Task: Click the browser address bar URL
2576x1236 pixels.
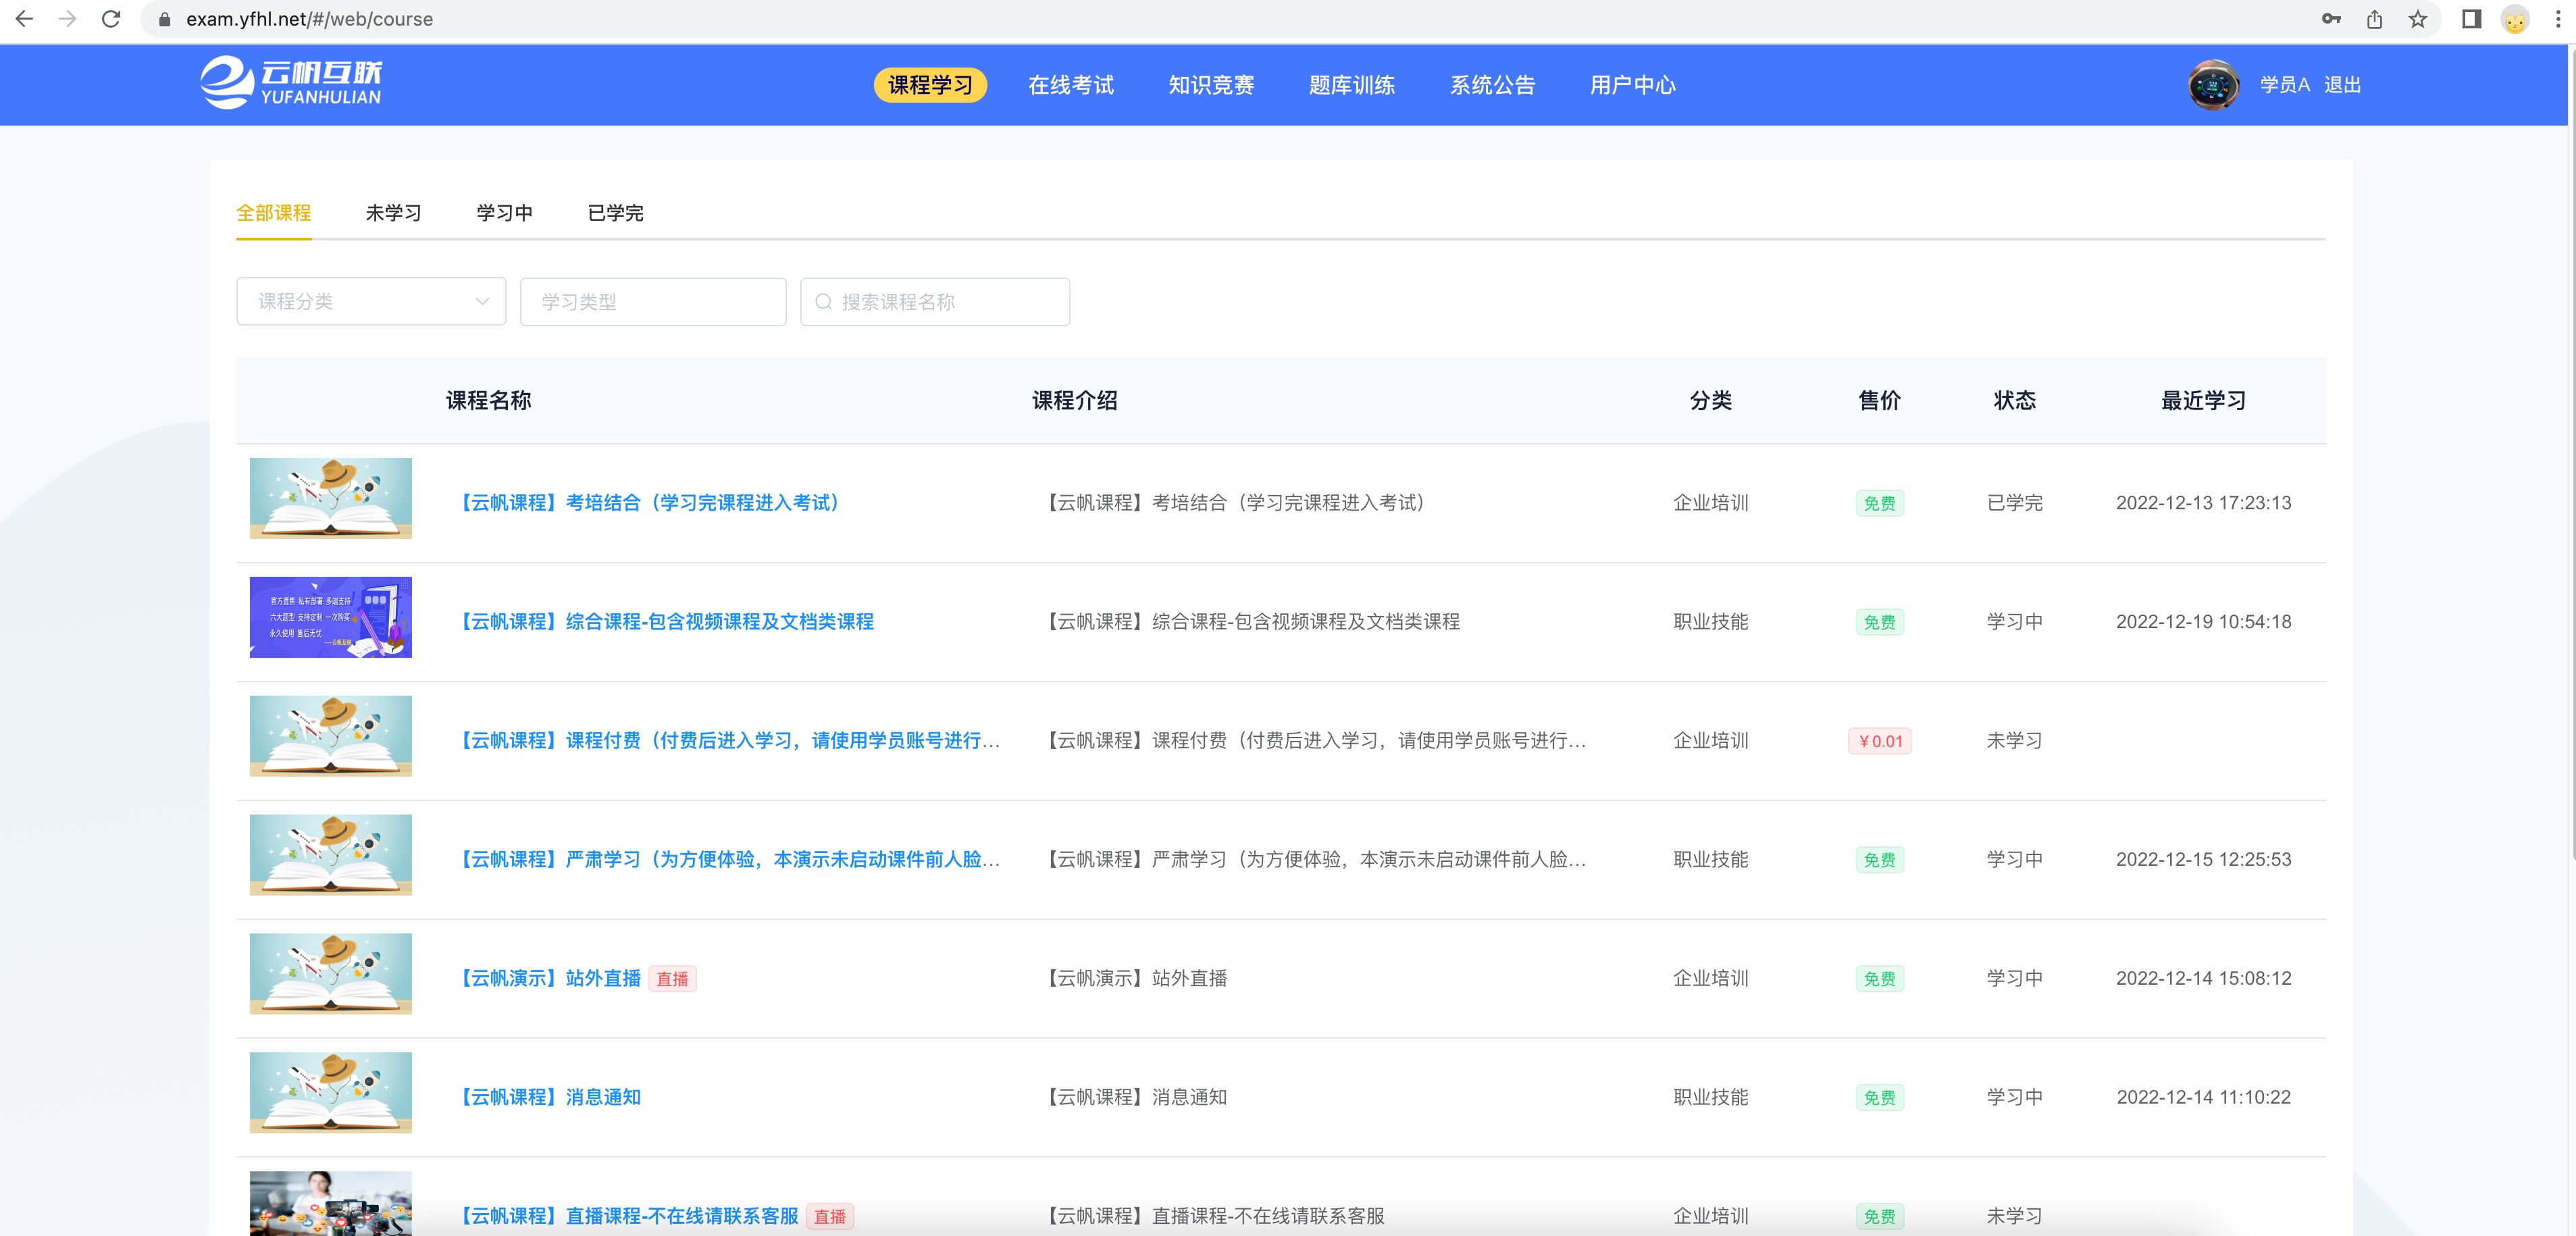Action: [309, 19]
